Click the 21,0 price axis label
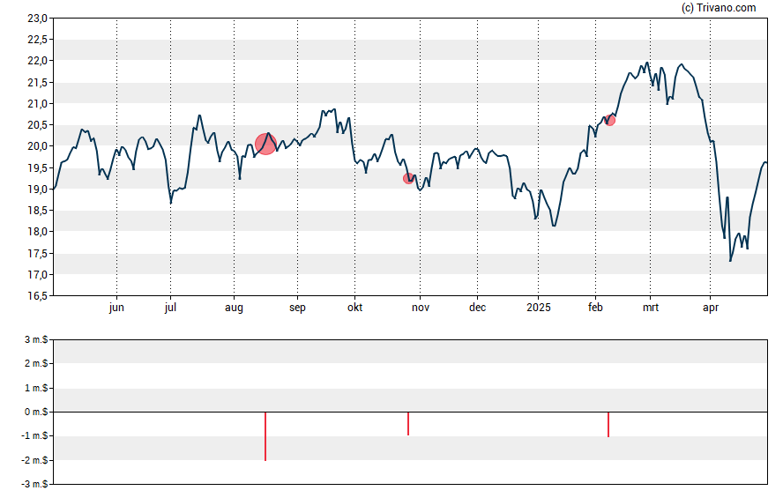 pyautogui.click(x=37, y=104)
